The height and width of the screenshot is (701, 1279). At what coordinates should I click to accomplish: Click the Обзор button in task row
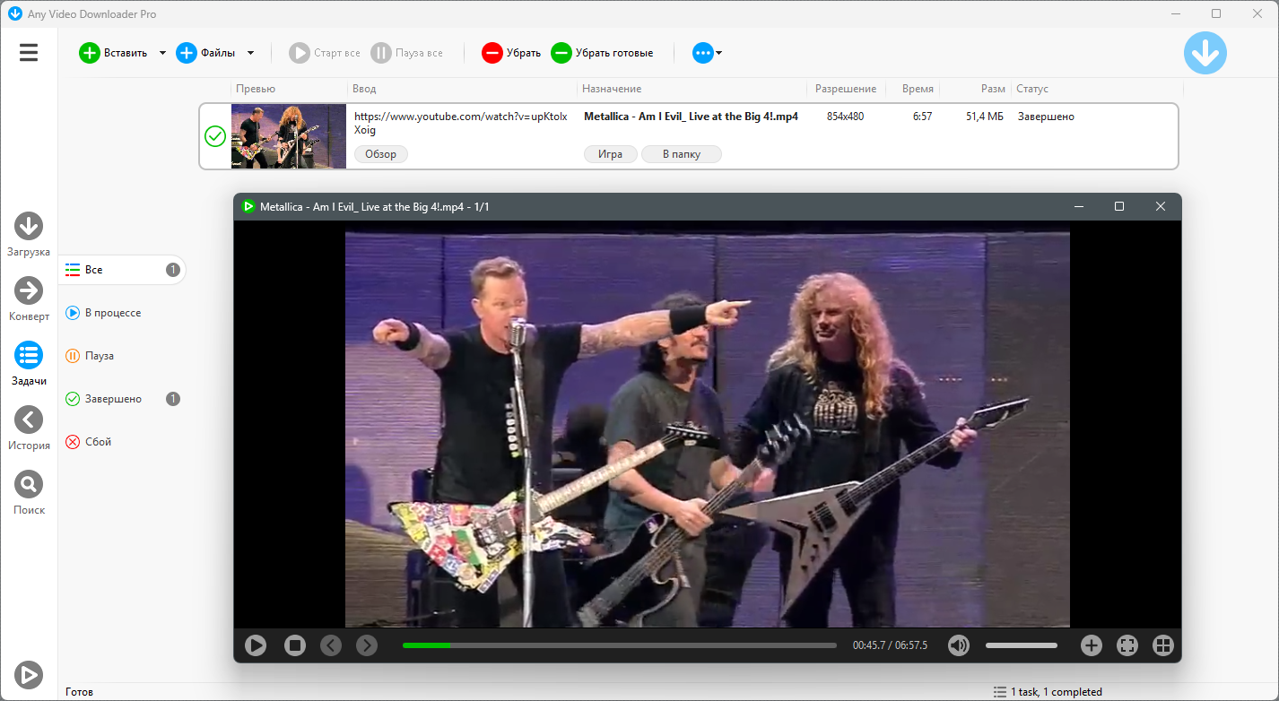click(x=381, y=154)
